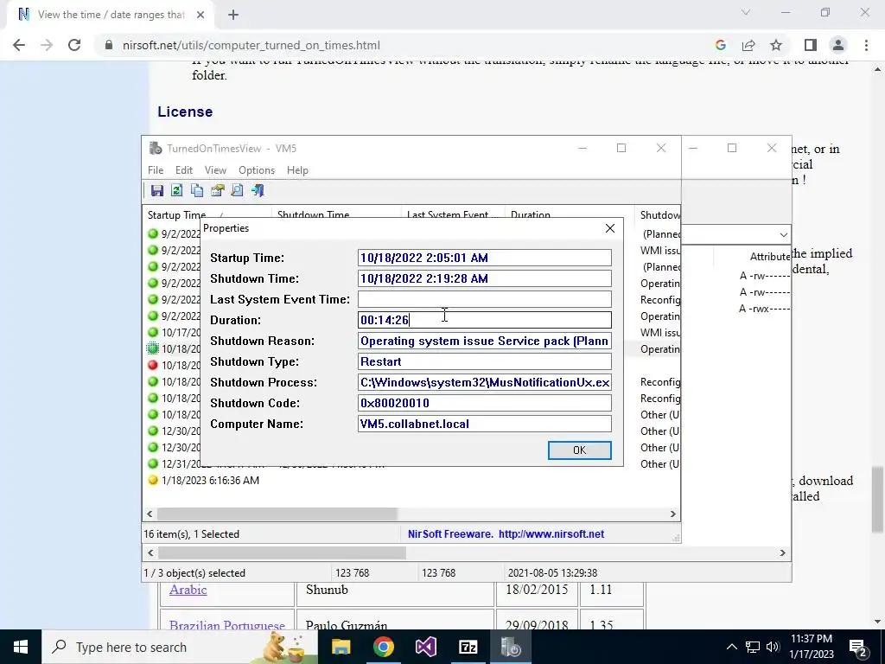Open the Brazilian Portuguese translation link
The width and height of the screenshot is (885, 664).
pyautogui.click(x=227, y=625)
